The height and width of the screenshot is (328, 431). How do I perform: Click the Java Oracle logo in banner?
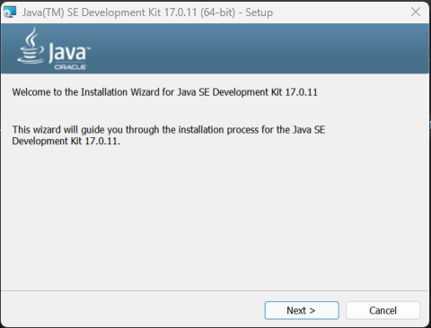(54, 48)
